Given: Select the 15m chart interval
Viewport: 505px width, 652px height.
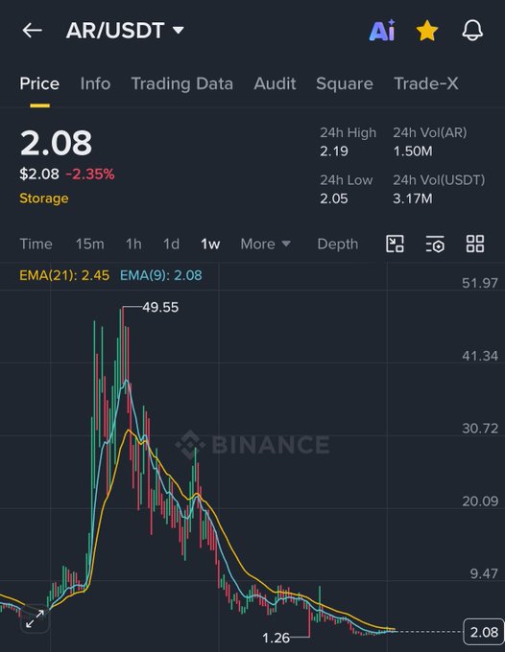Looking at the screenshot, I should [x=90, y=244].
